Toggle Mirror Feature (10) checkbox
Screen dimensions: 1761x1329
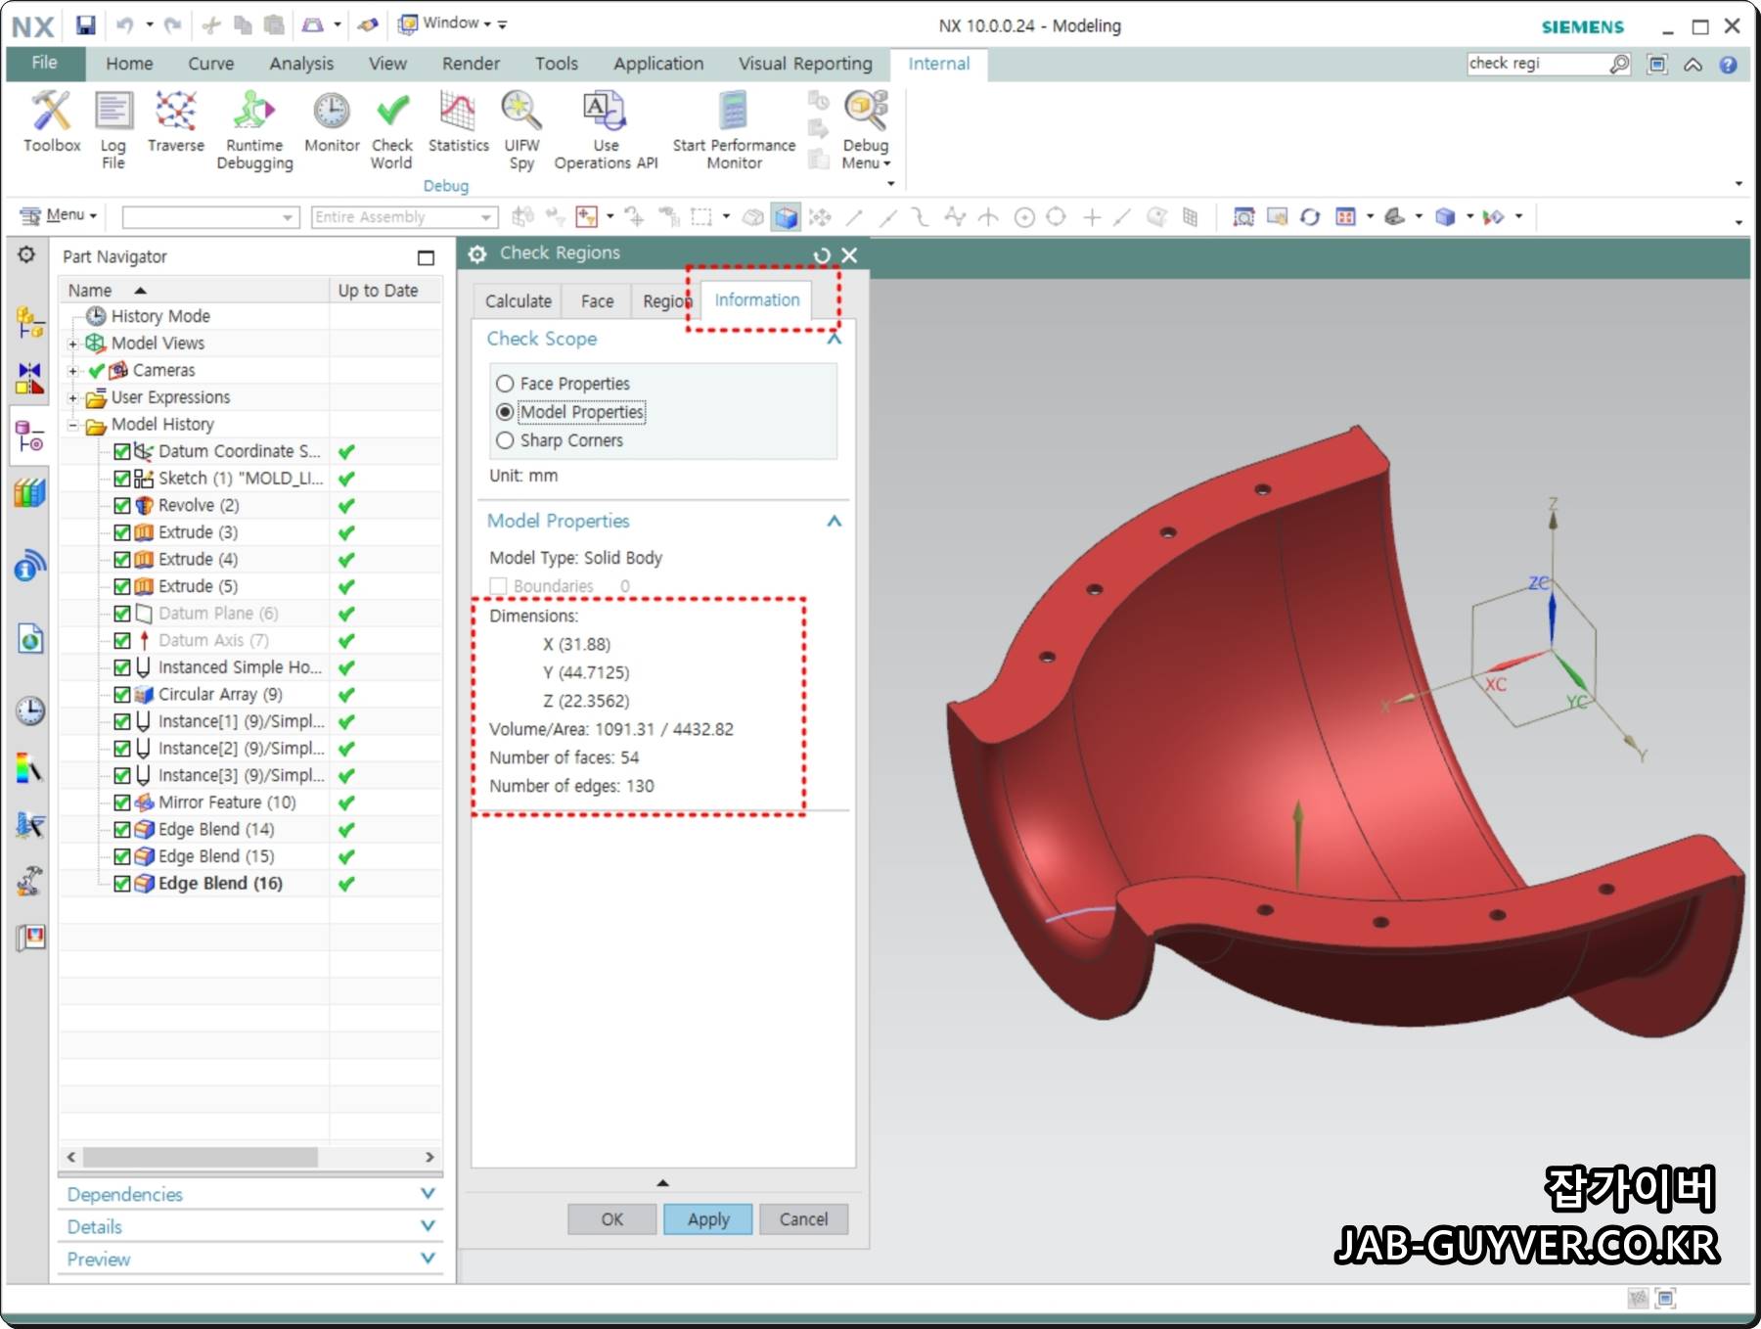tap(122, 802)
